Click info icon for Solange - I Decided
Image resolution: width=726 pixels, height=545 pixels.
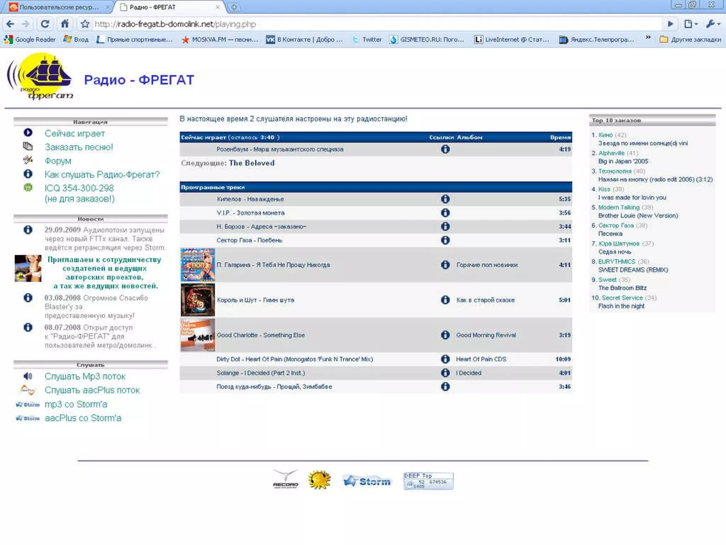(x=445, y=373)
